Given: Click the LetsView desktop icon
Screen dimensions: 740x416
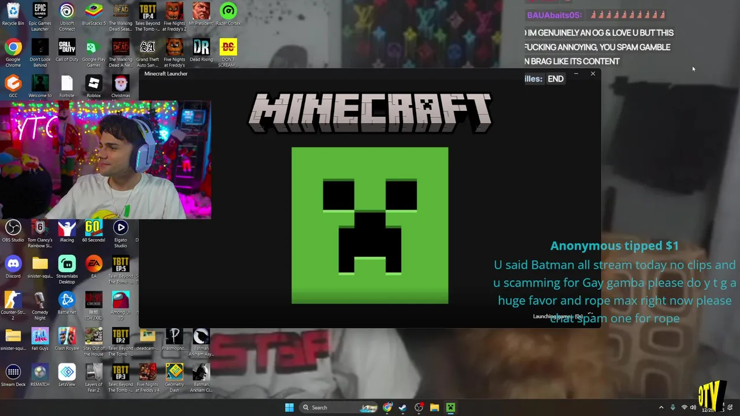Looking at the screenshot, I should tap(66, 376).
